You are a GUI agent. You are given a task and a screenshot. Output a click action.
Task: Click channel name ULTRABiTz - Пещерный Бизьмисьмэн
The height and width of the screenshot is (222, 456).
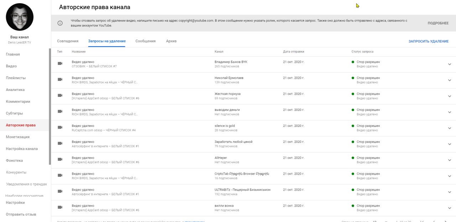pos(243,190)
